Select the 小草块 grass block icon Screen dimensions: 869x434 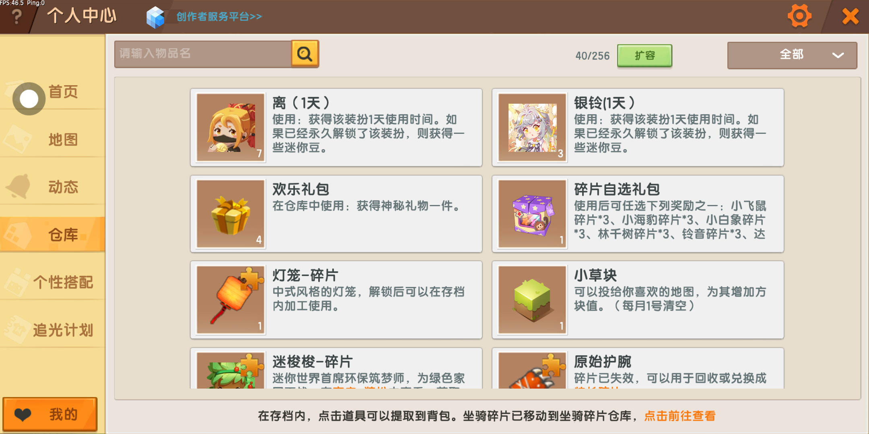532,300
